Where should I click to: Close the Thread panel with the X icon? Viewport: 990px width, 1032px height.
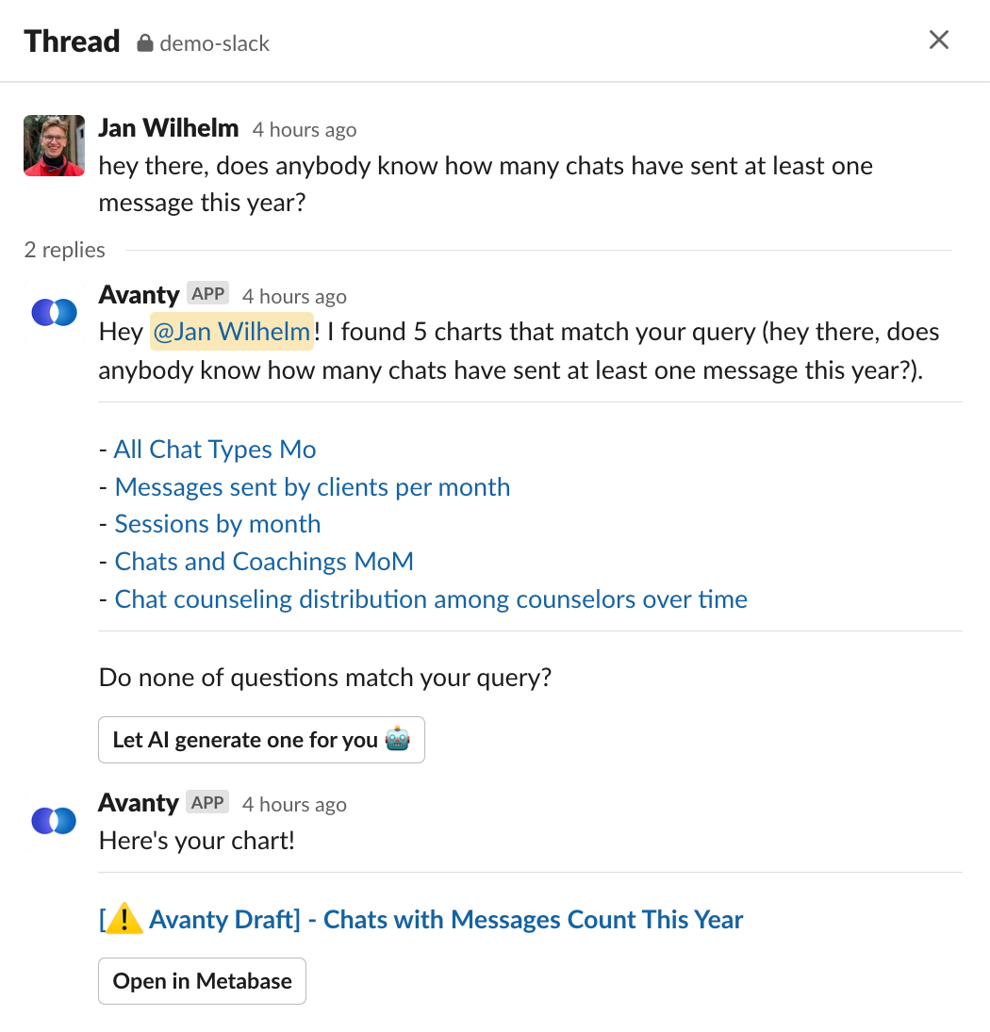click(x=939, y=41)
